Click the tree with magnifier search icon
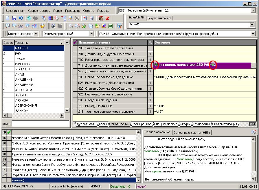 [34, 26]
